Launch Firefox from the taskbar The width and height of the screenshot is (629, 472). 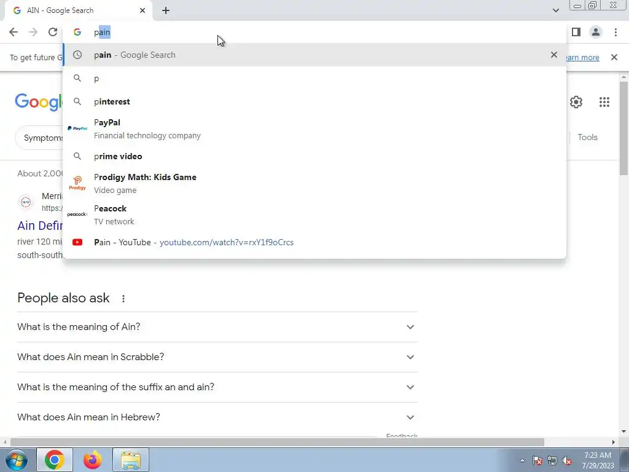pyautogui.click(x=93, y=460)
